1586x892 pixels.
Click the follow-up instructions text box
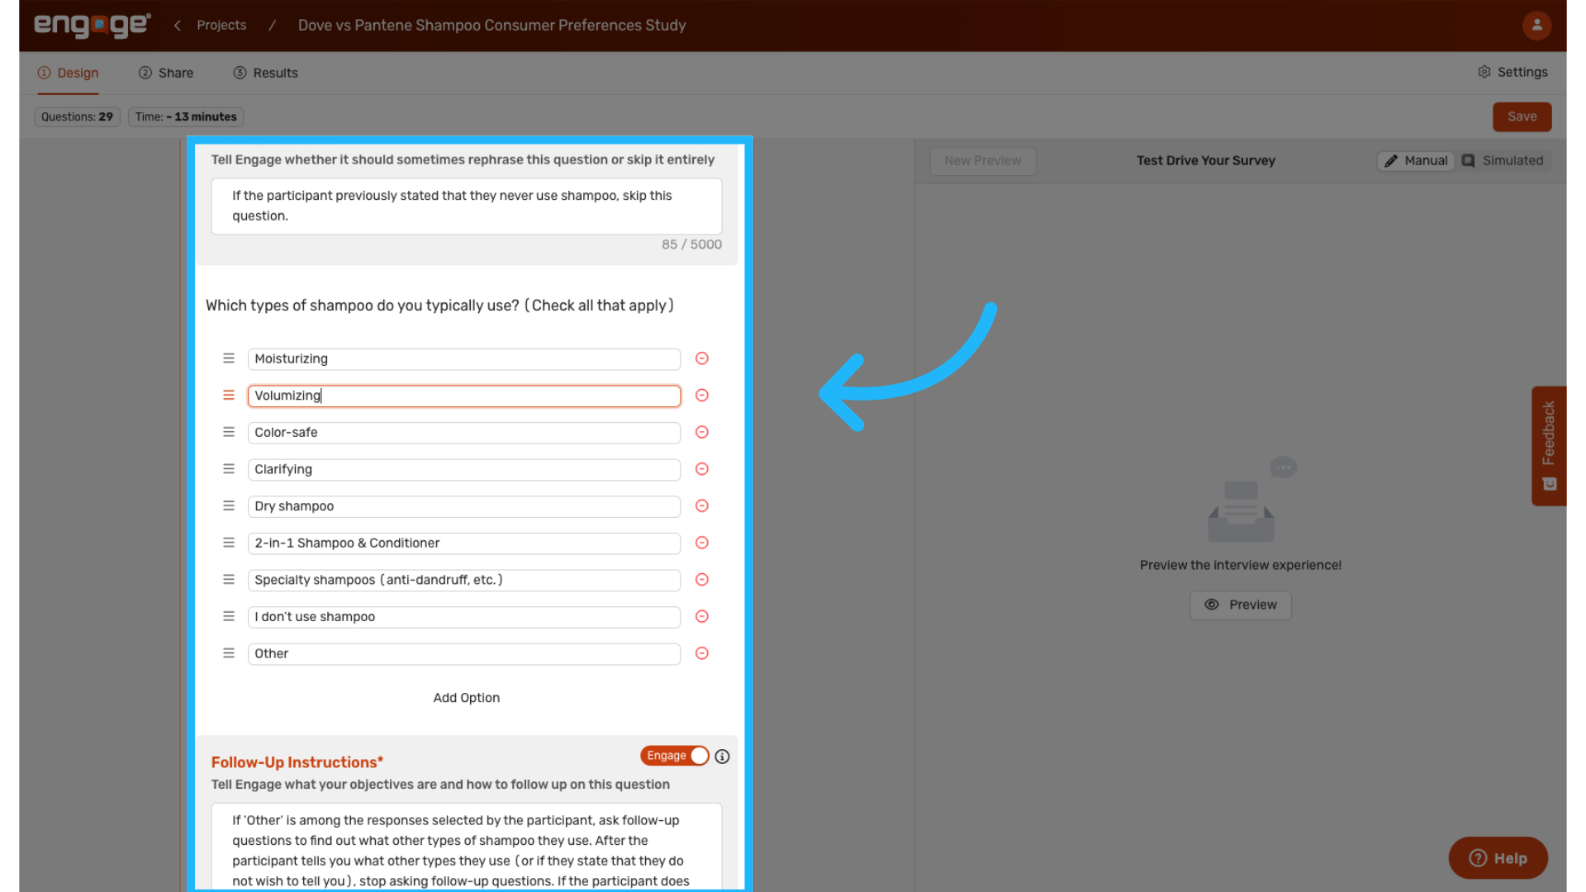467,847
